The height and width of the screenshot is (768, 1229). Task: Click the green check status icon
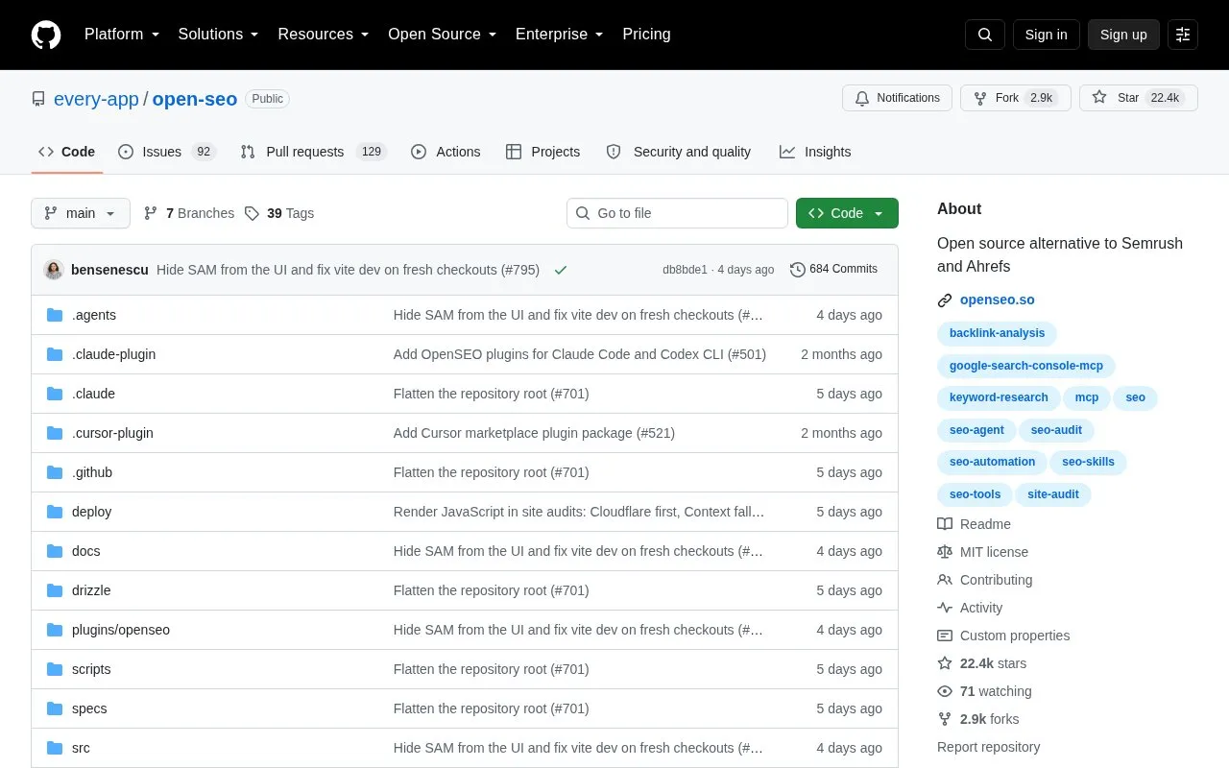point(561,270)
